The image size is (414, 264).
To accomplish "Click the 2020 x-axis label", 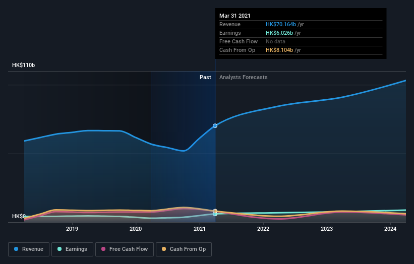I will (x=136, y=229).
